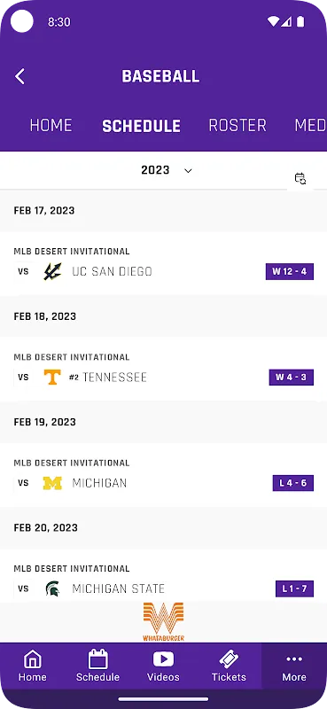Screen dimensions: 327x709
Task: Tap the Michigan State Spartan logo
Action: [52, 588]
